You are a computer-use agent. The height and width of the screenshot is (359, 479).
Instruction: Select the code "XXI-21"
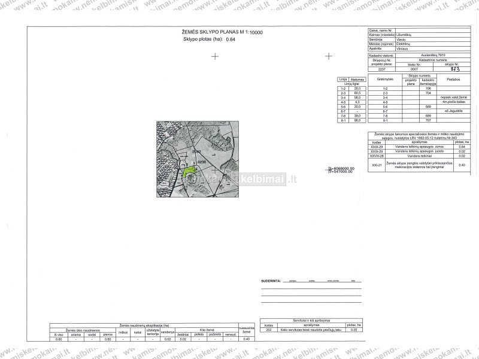(x=377, y=165)
